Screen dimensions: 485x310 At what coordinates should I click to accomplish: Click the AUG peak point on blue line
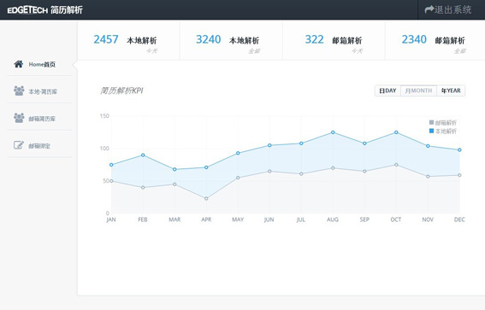pyautogui.click(x=333, y=132)
